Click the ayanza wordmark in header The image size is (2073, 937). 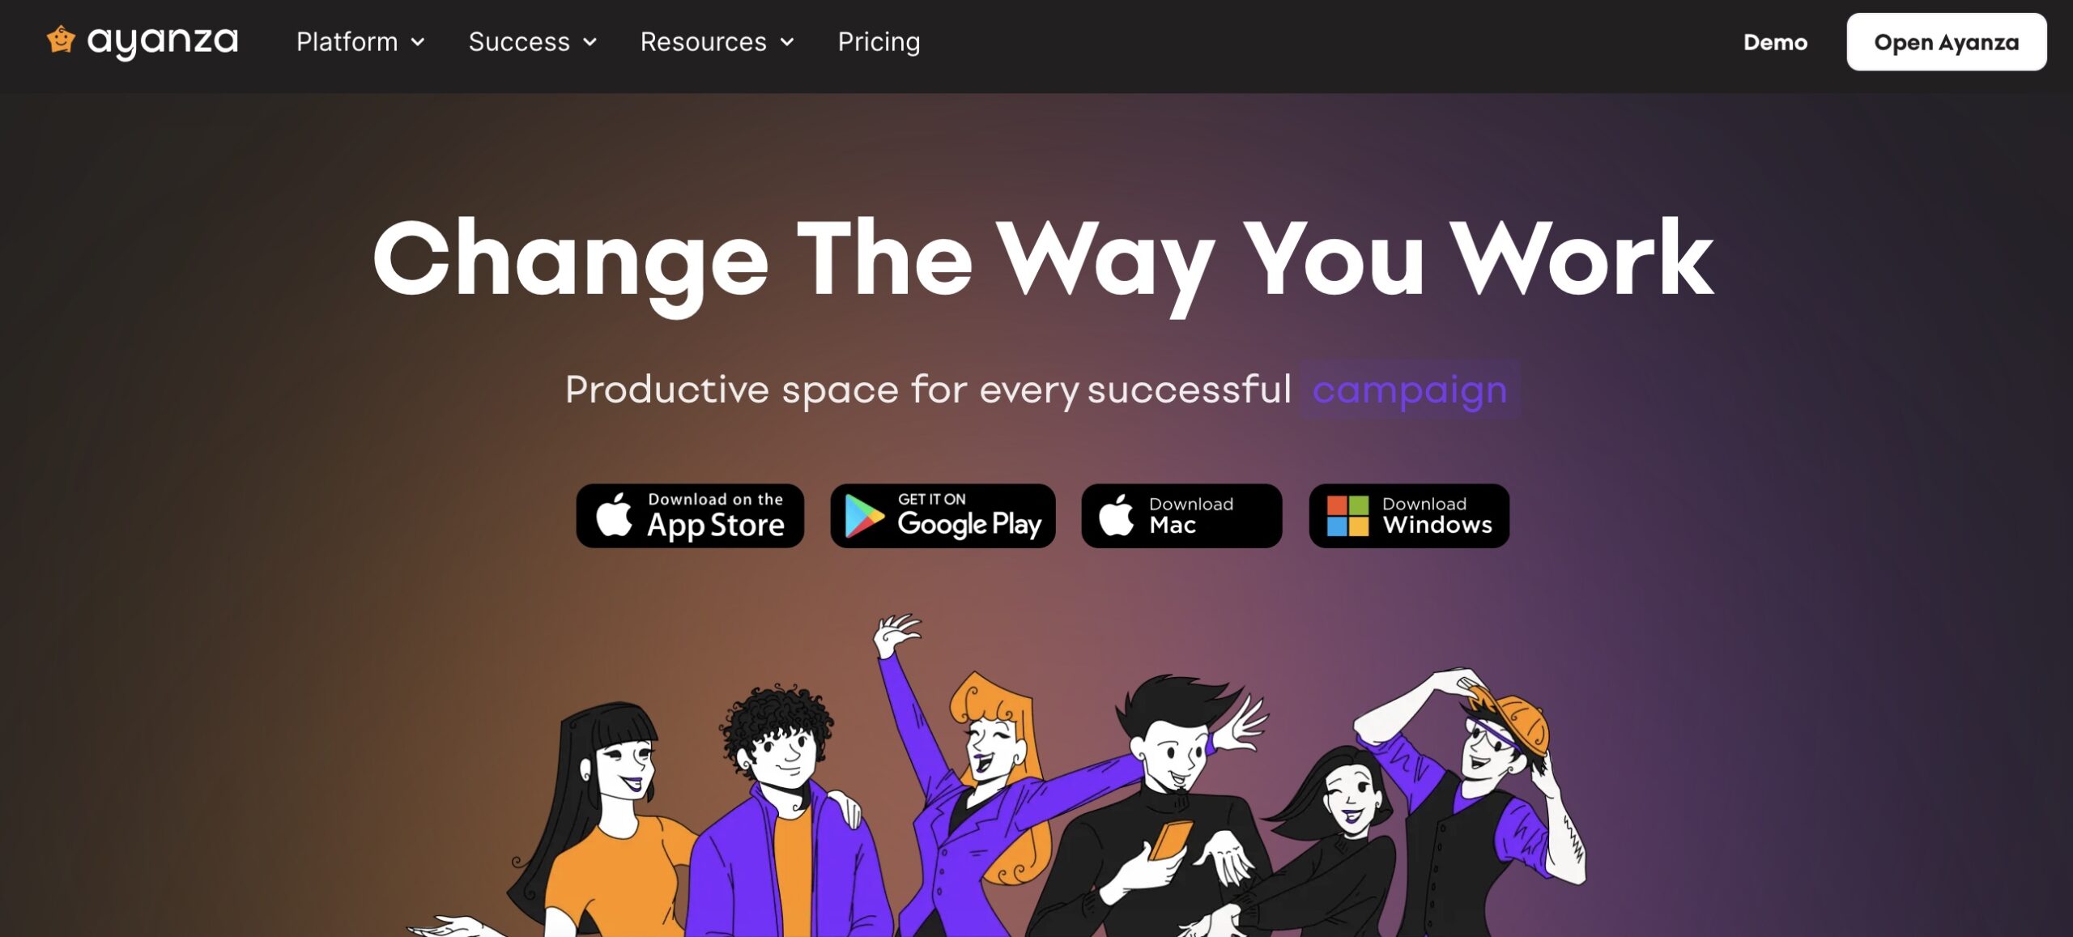click(x=163, y=42)
